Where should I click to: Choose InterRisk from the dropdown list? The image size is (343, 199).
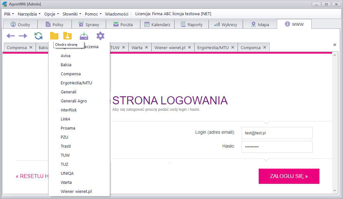[79, 110]
